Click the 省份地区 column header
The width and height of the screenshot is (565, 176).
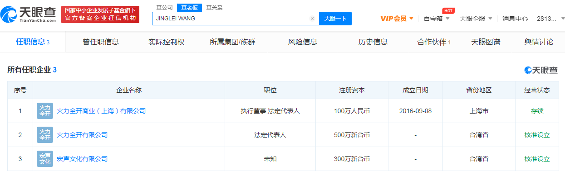(x=479, y=90)
